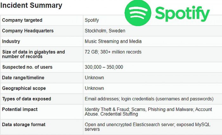Select the Potential impact row label
The image size is (222, 135).
20,109
